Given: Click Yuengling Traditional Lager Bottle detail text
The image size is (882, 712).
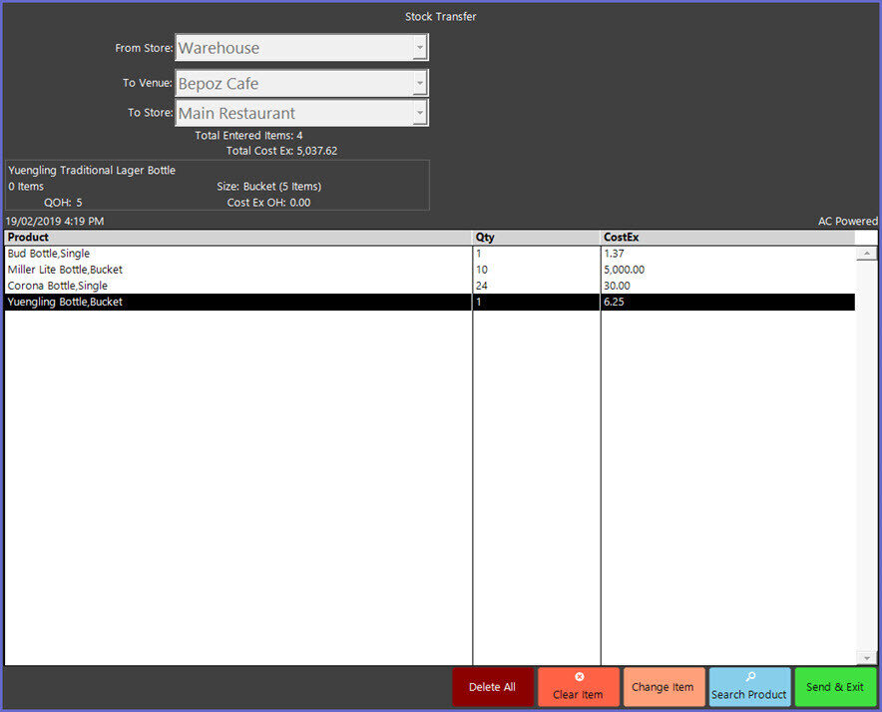Looking at the screenshot, I should (92, 170).
